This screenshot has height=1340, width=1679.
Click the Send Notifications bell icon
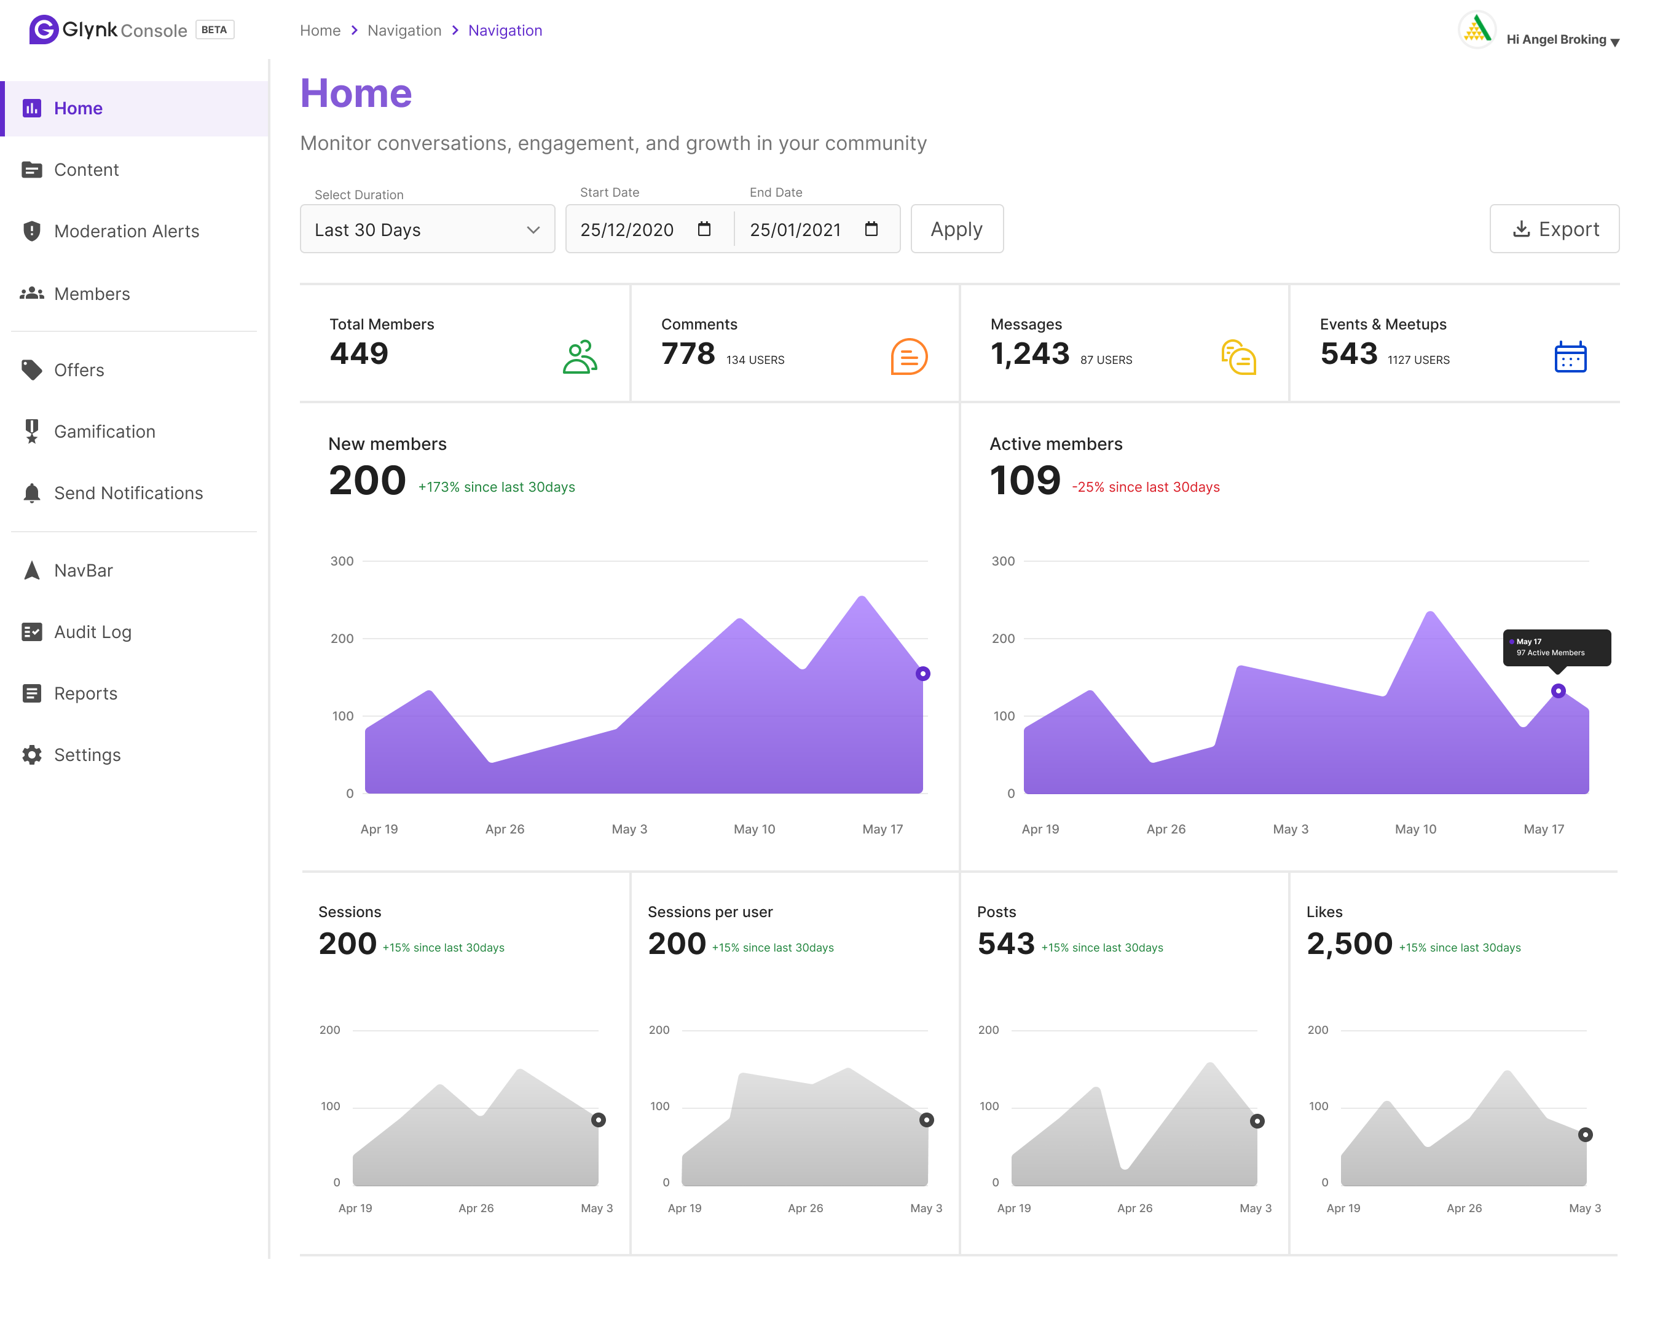pyautogui.click(x=32, y=492)
